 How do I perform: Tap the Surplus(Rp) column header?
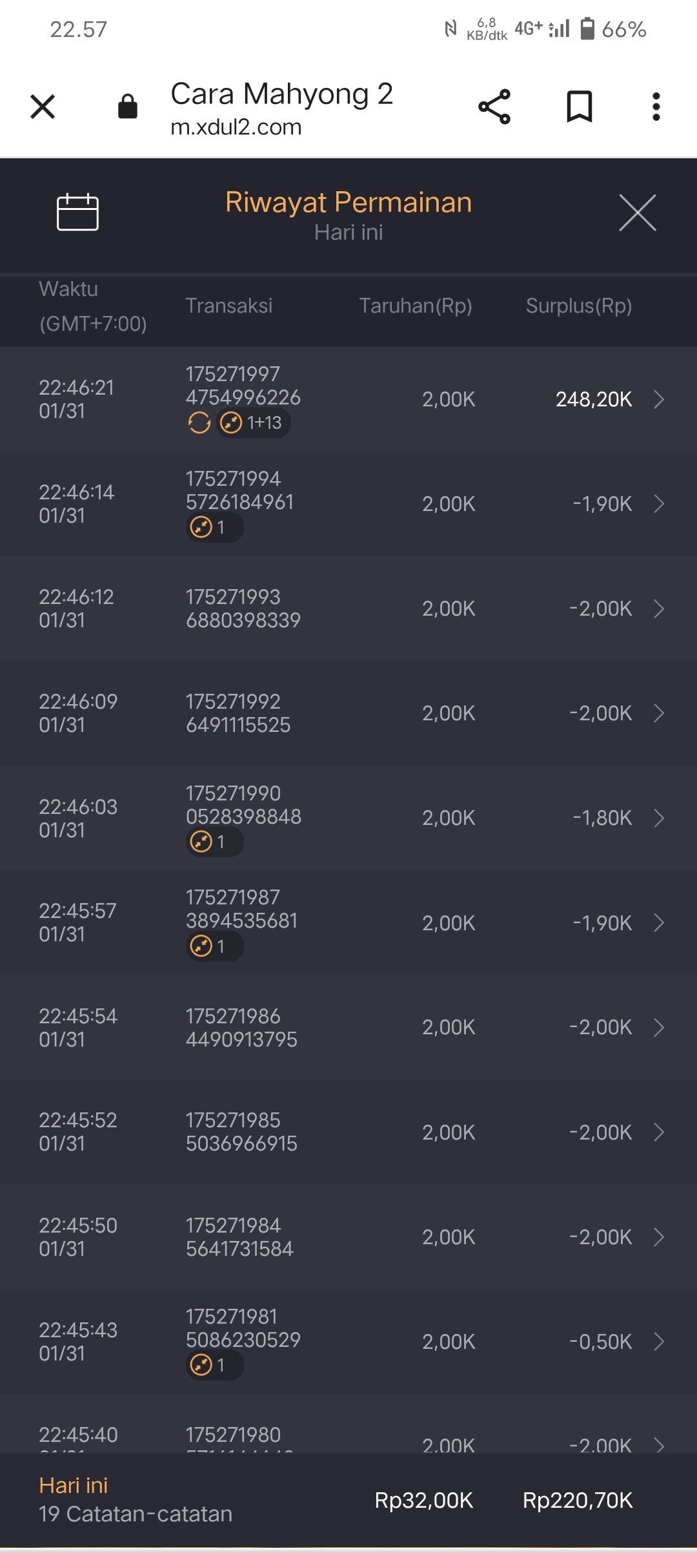coord(578,306)
